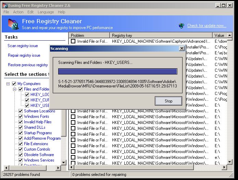238x180 pixels.
Task: Uncheck the Obsolete Software checkbox
Action: [21, 155]
